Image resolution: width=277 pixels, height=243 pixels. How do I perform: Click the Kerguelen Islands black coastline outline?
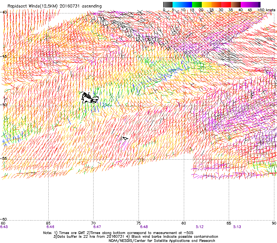89,98
